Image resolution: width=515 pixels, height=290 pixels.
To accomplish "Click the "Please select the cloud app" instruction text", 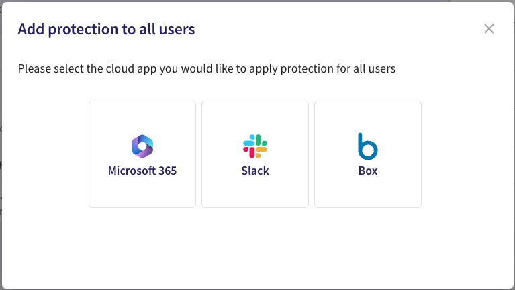I will pos(206,68).
